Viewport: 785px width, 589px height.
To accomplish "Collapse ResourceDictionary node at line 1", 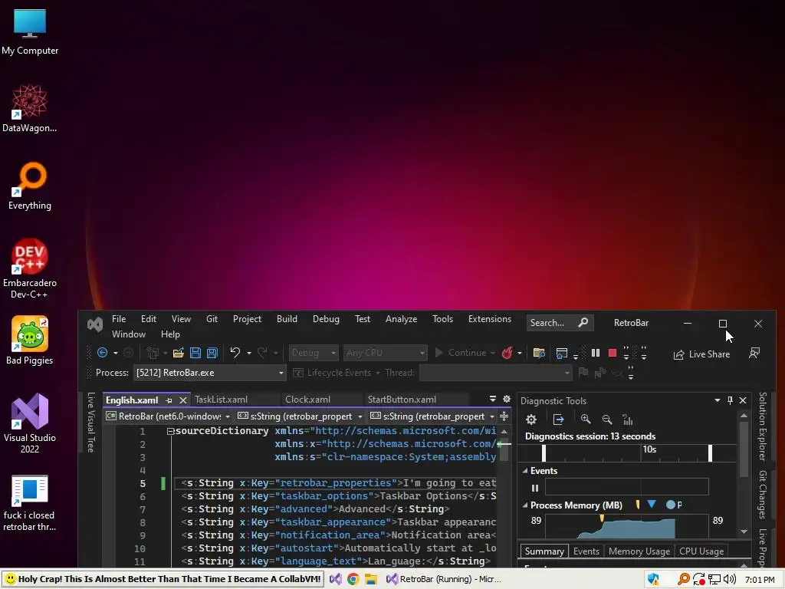I will click(170, 431).
